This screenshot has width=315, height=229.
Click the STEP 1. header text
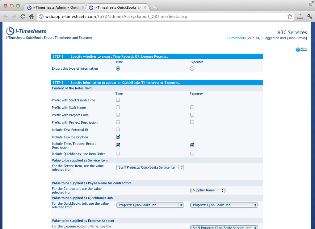coord(58,56)
